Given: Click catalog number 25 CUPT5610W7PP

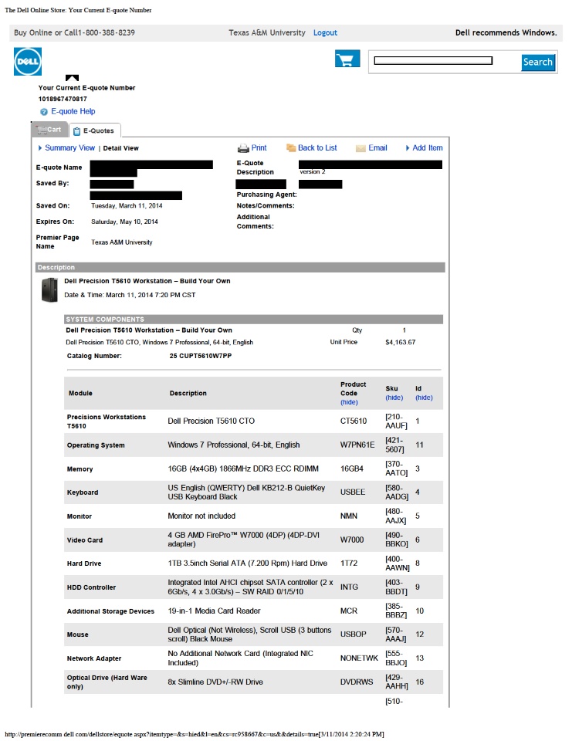Looking at the screenshot, I should click(201, 356).
